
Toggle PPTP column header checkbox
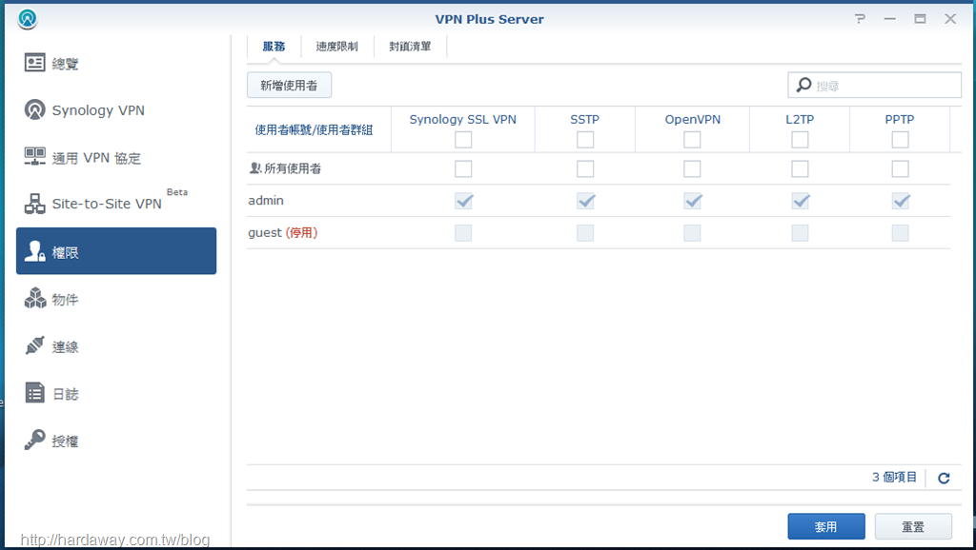pyautogui.click(x=900, y=140)
